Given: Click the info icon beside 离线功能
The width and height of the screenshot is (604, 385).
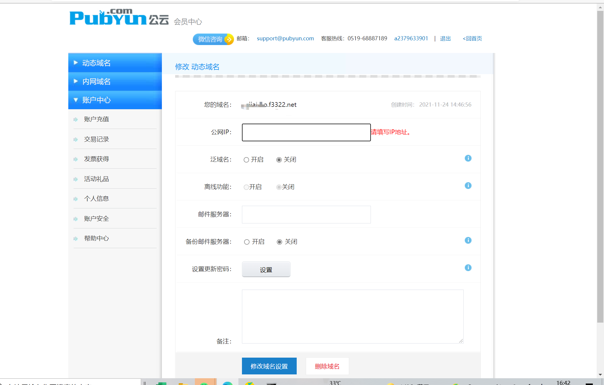Looking at the screenshot, I should pos(468,186).
